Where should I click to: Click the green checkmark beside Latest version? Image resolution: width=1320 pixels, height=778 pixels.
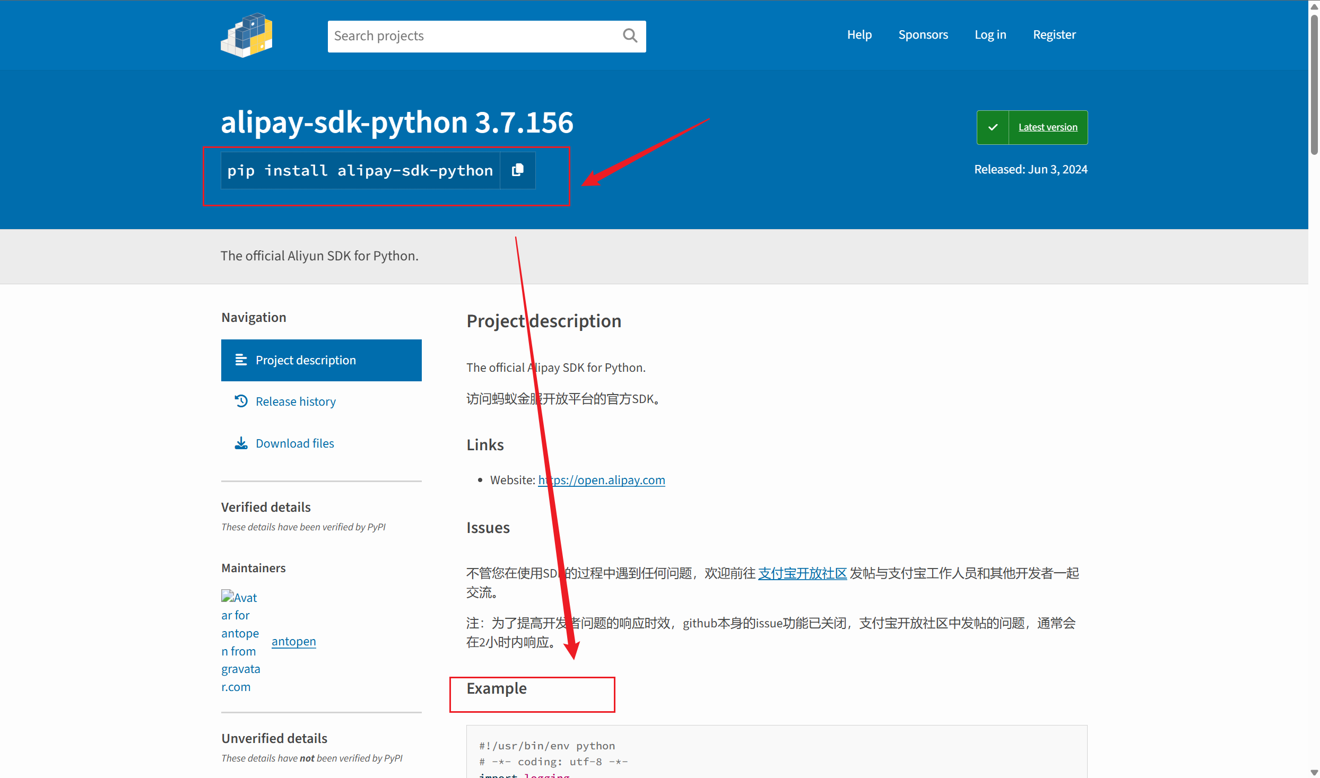tap(993, 127)
